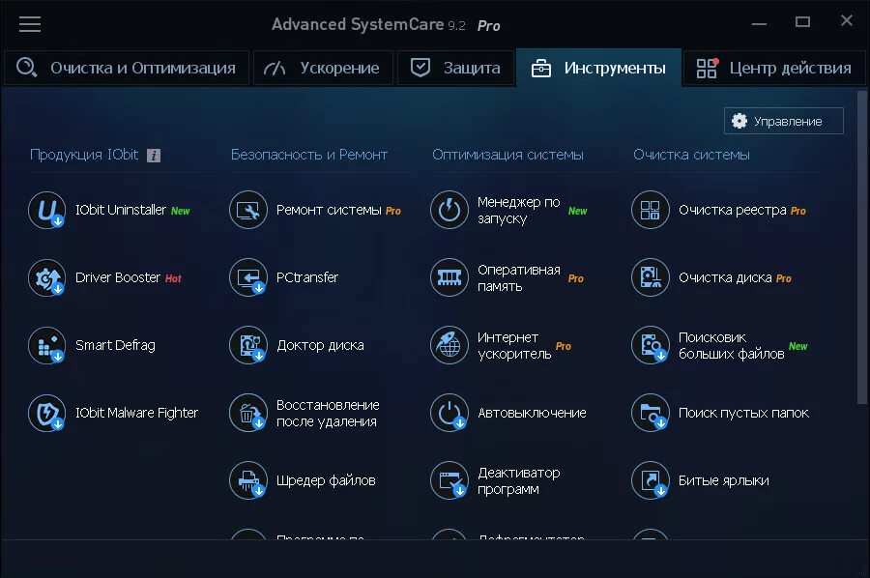Open the Smart Defrag text link
The image size is (870, 578).
[115, 345]
